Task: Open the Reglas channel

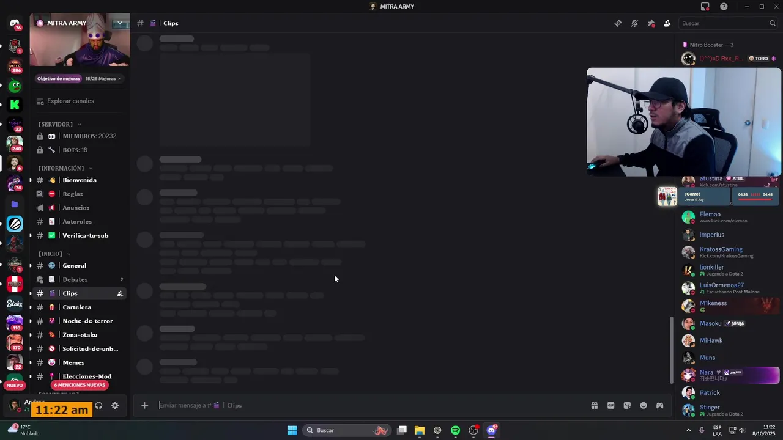Action: [80, 194]
